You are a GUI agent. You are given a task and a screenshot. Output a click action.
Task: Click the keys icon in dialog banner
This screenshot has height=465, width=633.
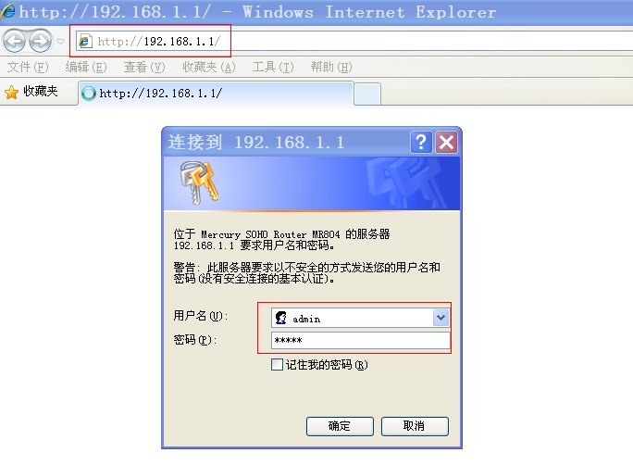pos(199,182)
